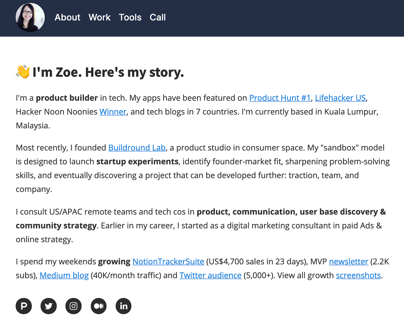This screenshot has width=404, height=324.
Task: Open the Instagram social icon
Action: 73,306
